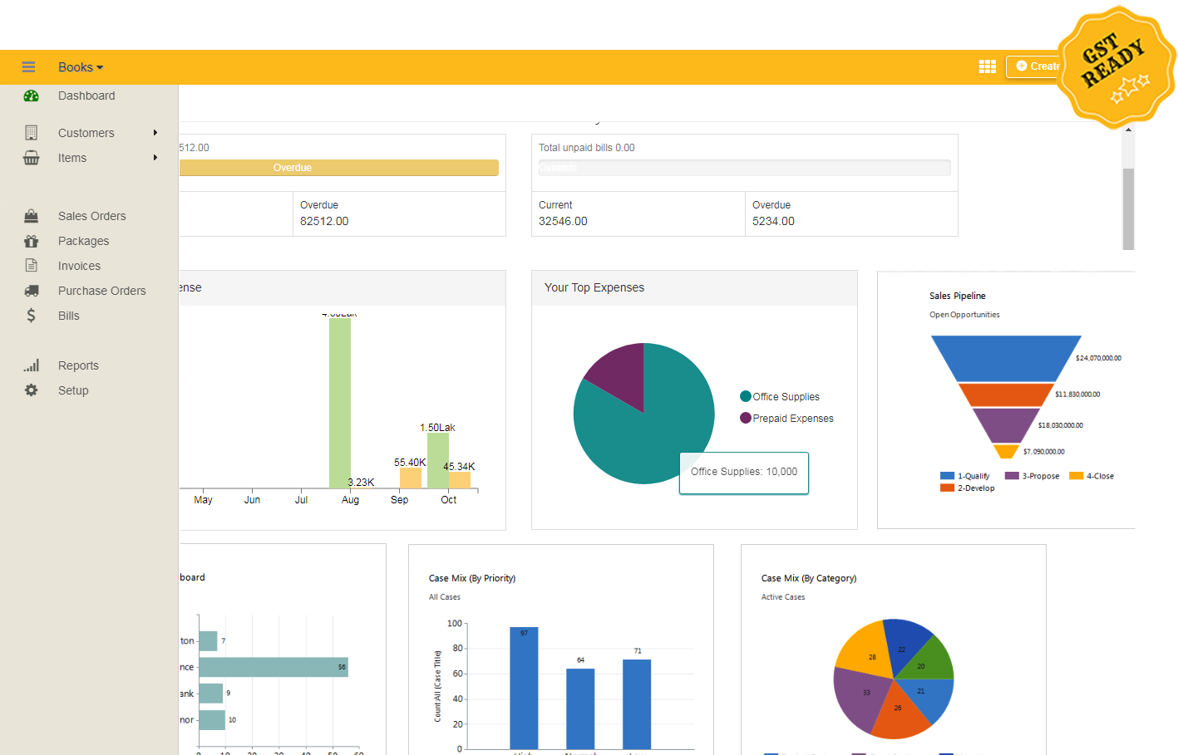Click Total unpaid bills 0.00 text
1178x755 pixels.
[x=587, y=148]
